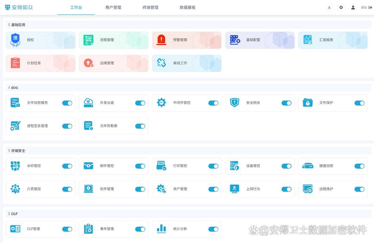This screenshot has height=243, width=374.
Task: Toggle the 进程签名管理 switch
Action: 67,126
